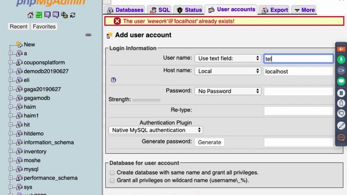Toggle the webcam icon in recorder panel

pyautogui.click(x=341, y=70)
